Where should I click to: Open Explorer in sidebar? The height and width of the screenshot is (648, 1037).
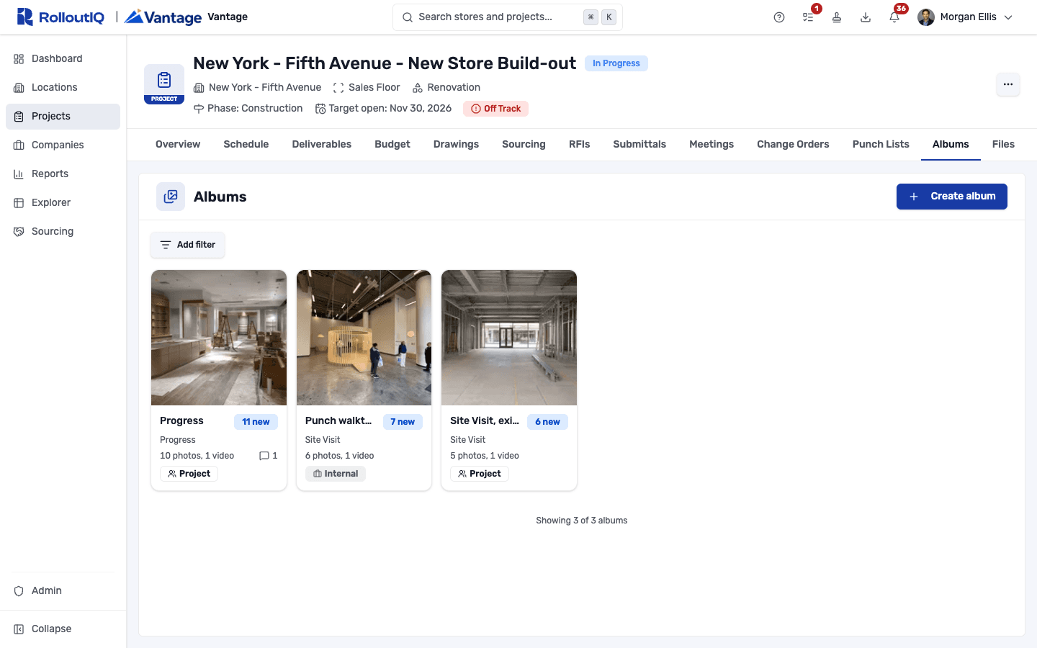click(x=63, y=202)
